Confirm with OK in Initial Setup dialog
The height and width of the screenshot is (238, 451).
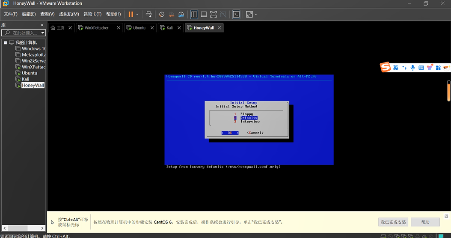[230, 133]
